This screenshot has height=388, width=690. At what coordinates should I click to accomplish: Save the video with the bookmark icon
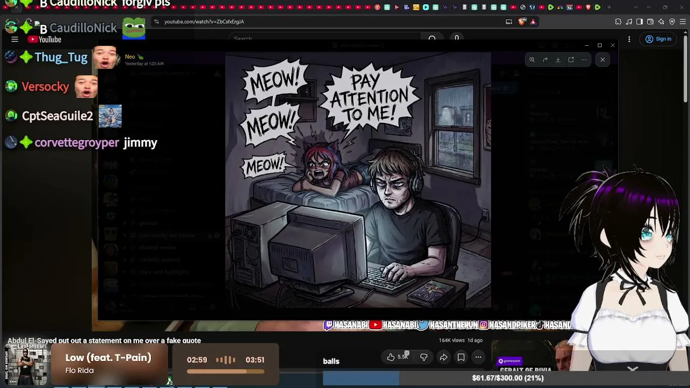point(461,357)
